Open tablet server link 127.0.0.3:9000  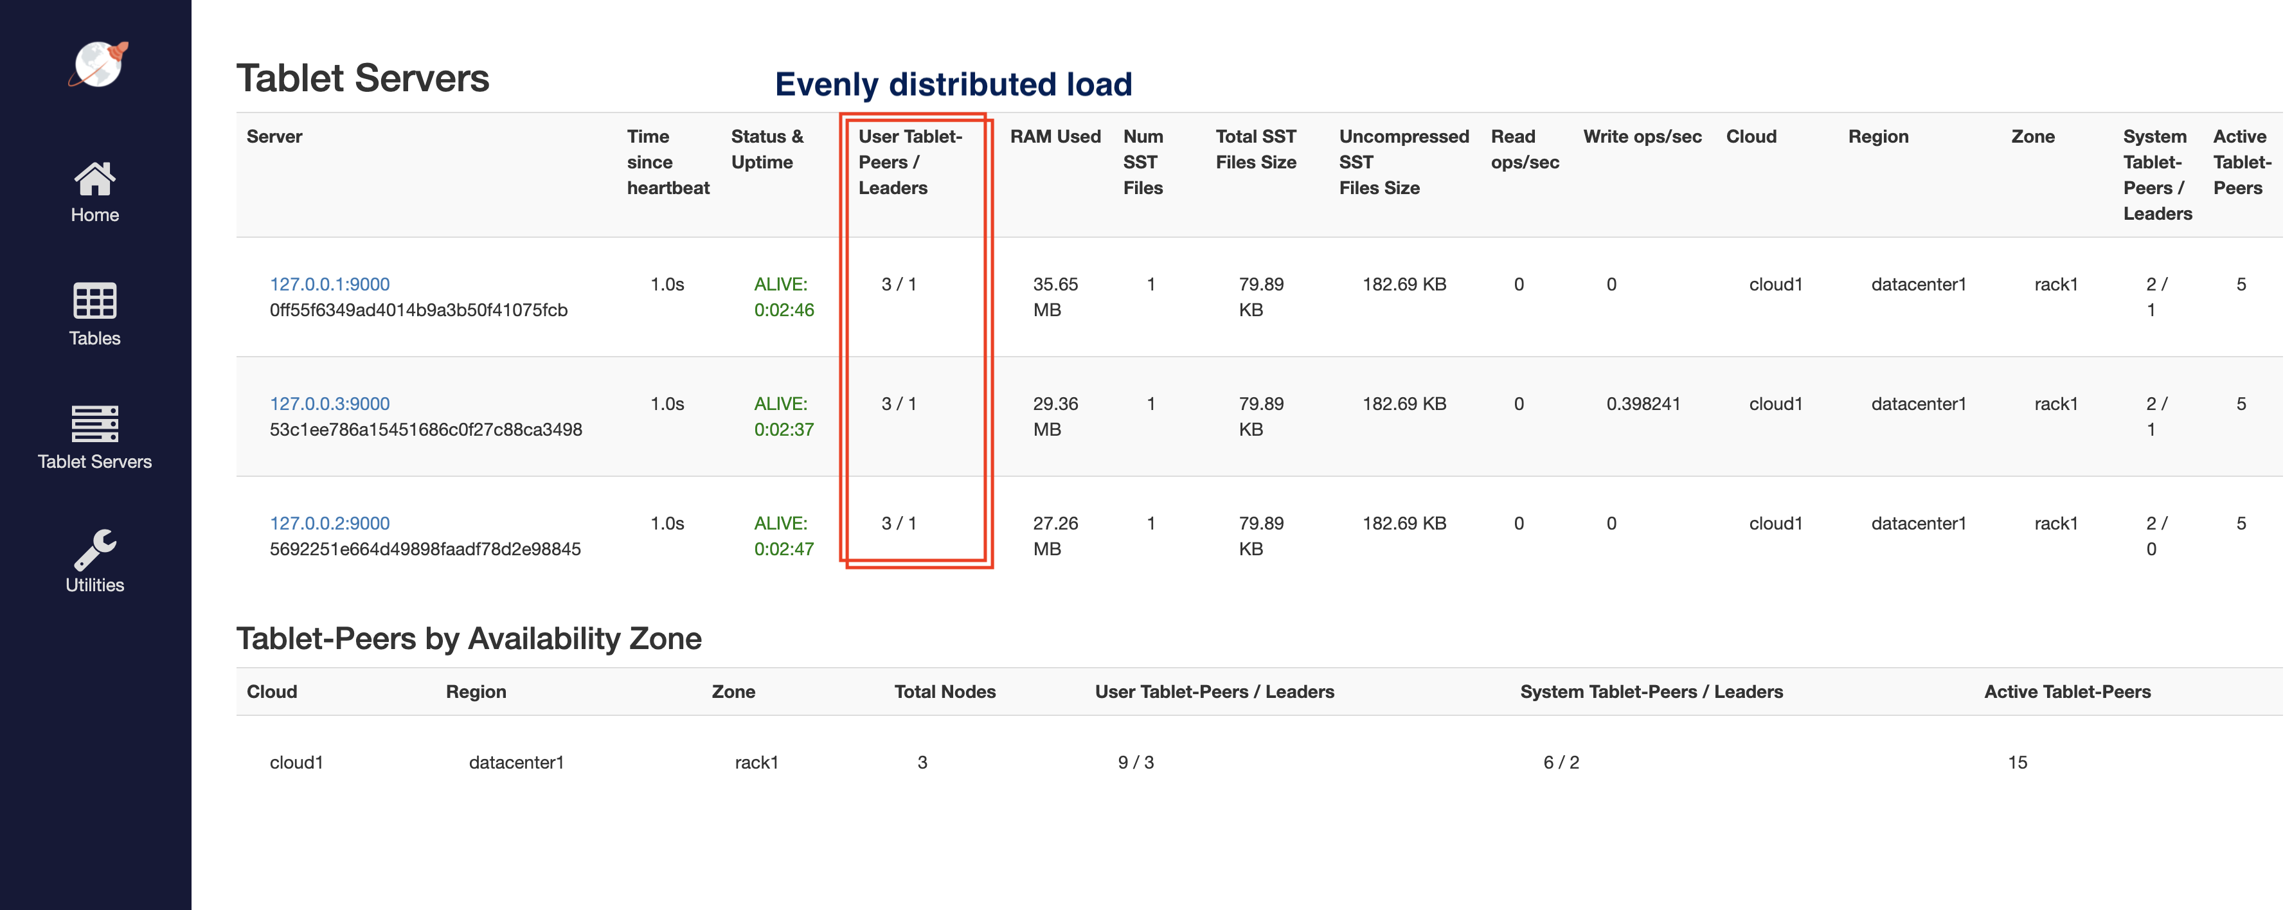pyautogui.click(x=329, y=404)
